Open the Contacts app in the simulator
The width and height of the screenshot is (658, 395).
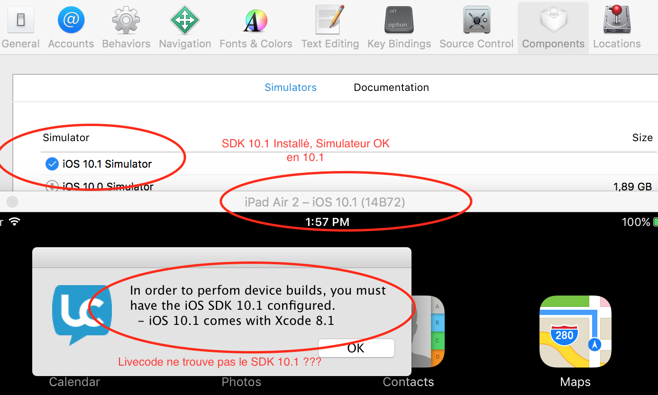click(428, 332)
